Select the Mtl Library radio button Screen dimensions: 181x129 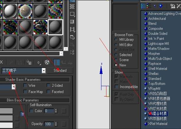pos(116,39)
